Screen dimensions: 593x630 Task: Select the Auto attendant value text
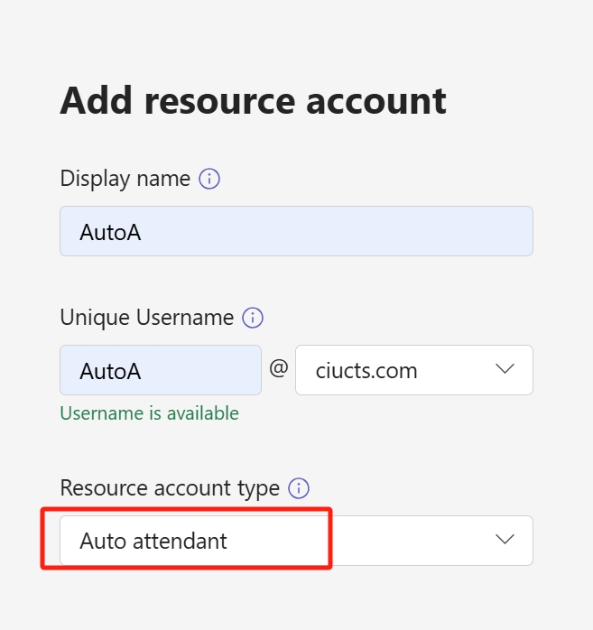153,541
